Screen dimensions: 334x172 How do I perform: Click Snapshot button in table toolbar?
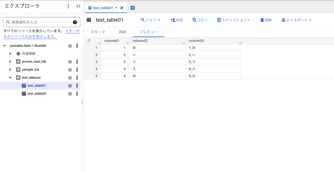tap(233, 20)
